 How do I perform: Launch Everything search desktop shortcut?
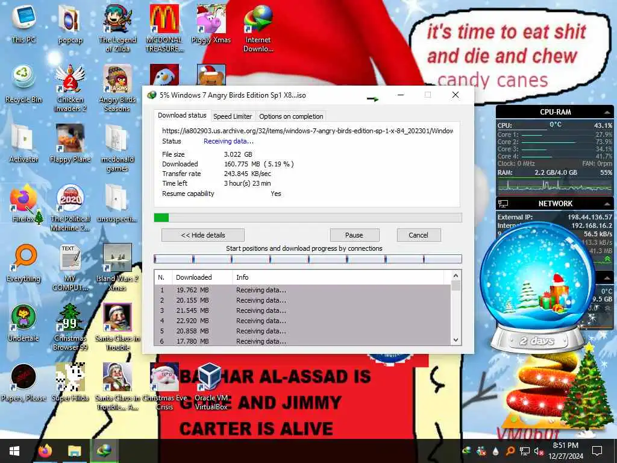[23, 263]
